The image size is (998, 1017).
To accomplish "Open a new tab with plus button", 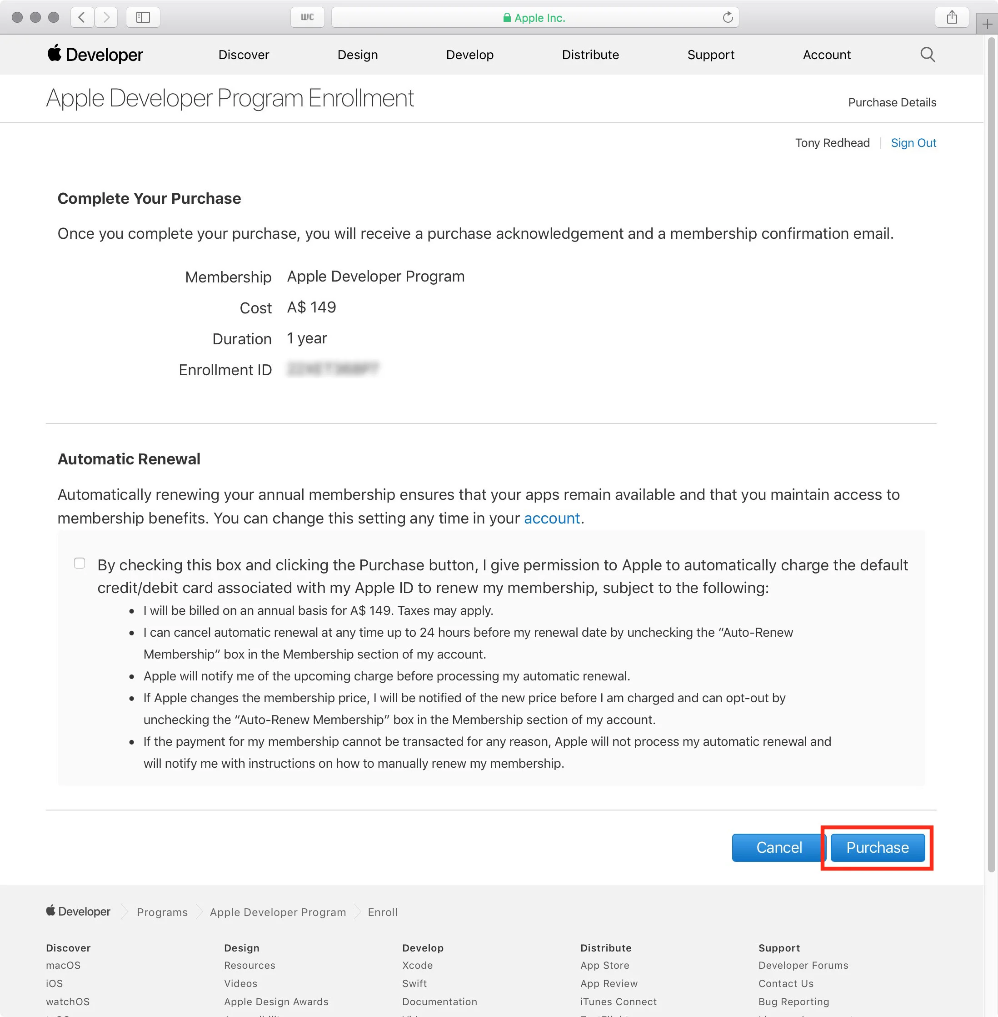I will tap(987, 24).
